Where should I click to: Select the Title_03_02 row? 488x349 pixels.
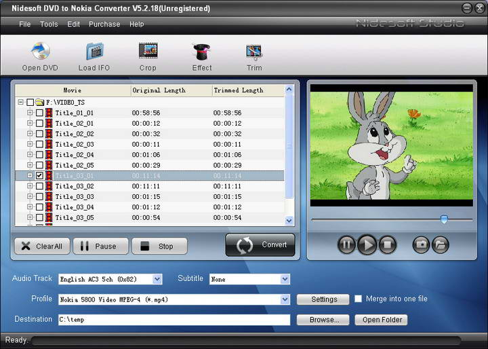click(150, 186)
